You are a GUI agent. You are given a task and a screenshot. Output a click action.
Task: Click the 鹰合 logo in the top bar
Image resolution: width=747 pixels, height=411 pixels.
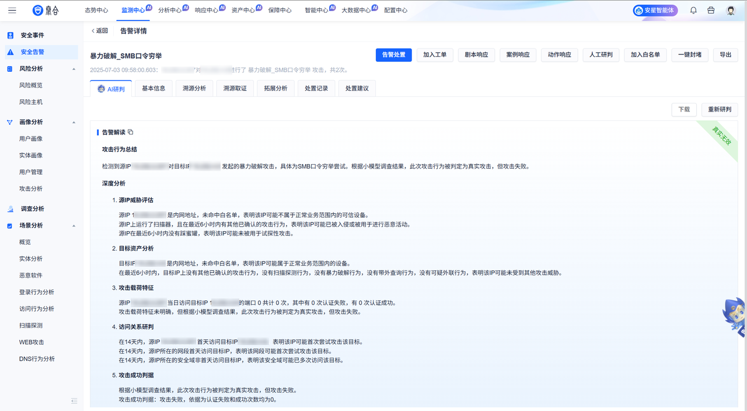(42, 9)
